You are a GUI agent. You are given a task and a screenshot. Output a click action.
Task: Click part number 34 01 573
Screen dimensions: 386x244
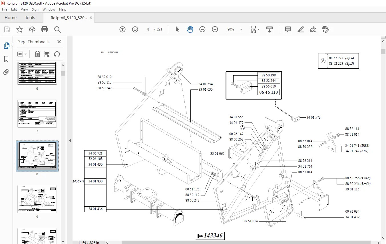(x=313, y=117)
